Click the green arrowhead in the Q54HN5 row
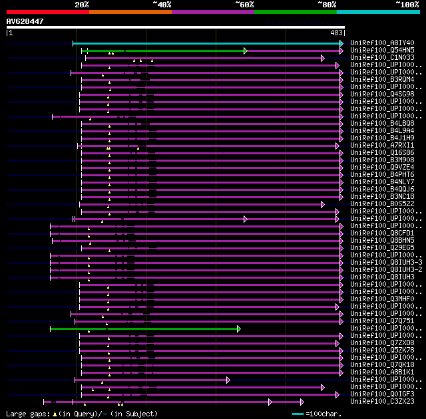The image size is (426, 419). tap(246, 51)
